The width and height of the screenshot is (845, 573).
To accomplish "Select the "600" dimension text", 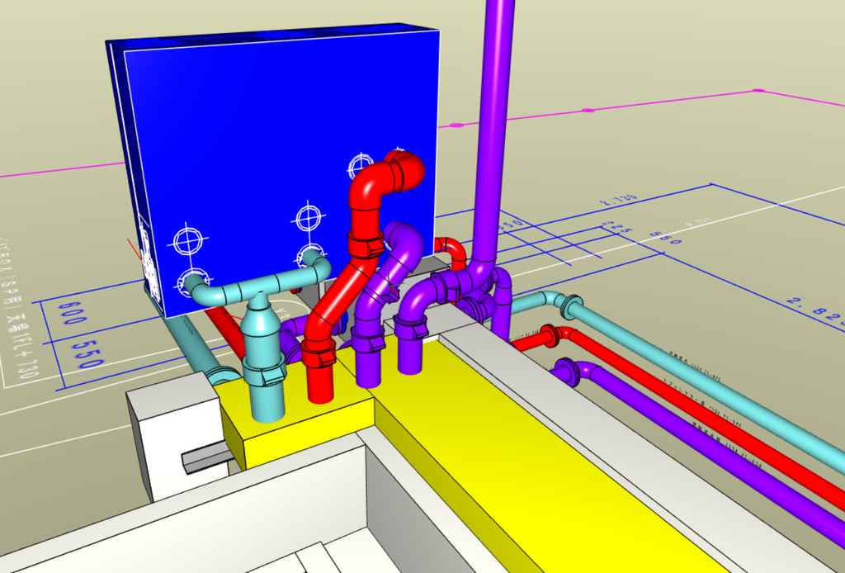I will (x=71, y=314).
